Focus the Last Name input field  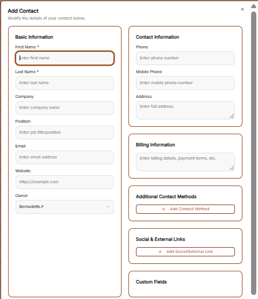pos(64,83)
